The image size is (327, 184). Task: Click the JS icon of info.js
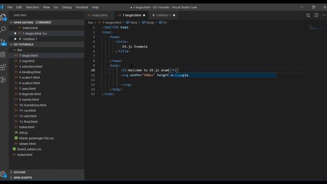[x=16, y=132]
